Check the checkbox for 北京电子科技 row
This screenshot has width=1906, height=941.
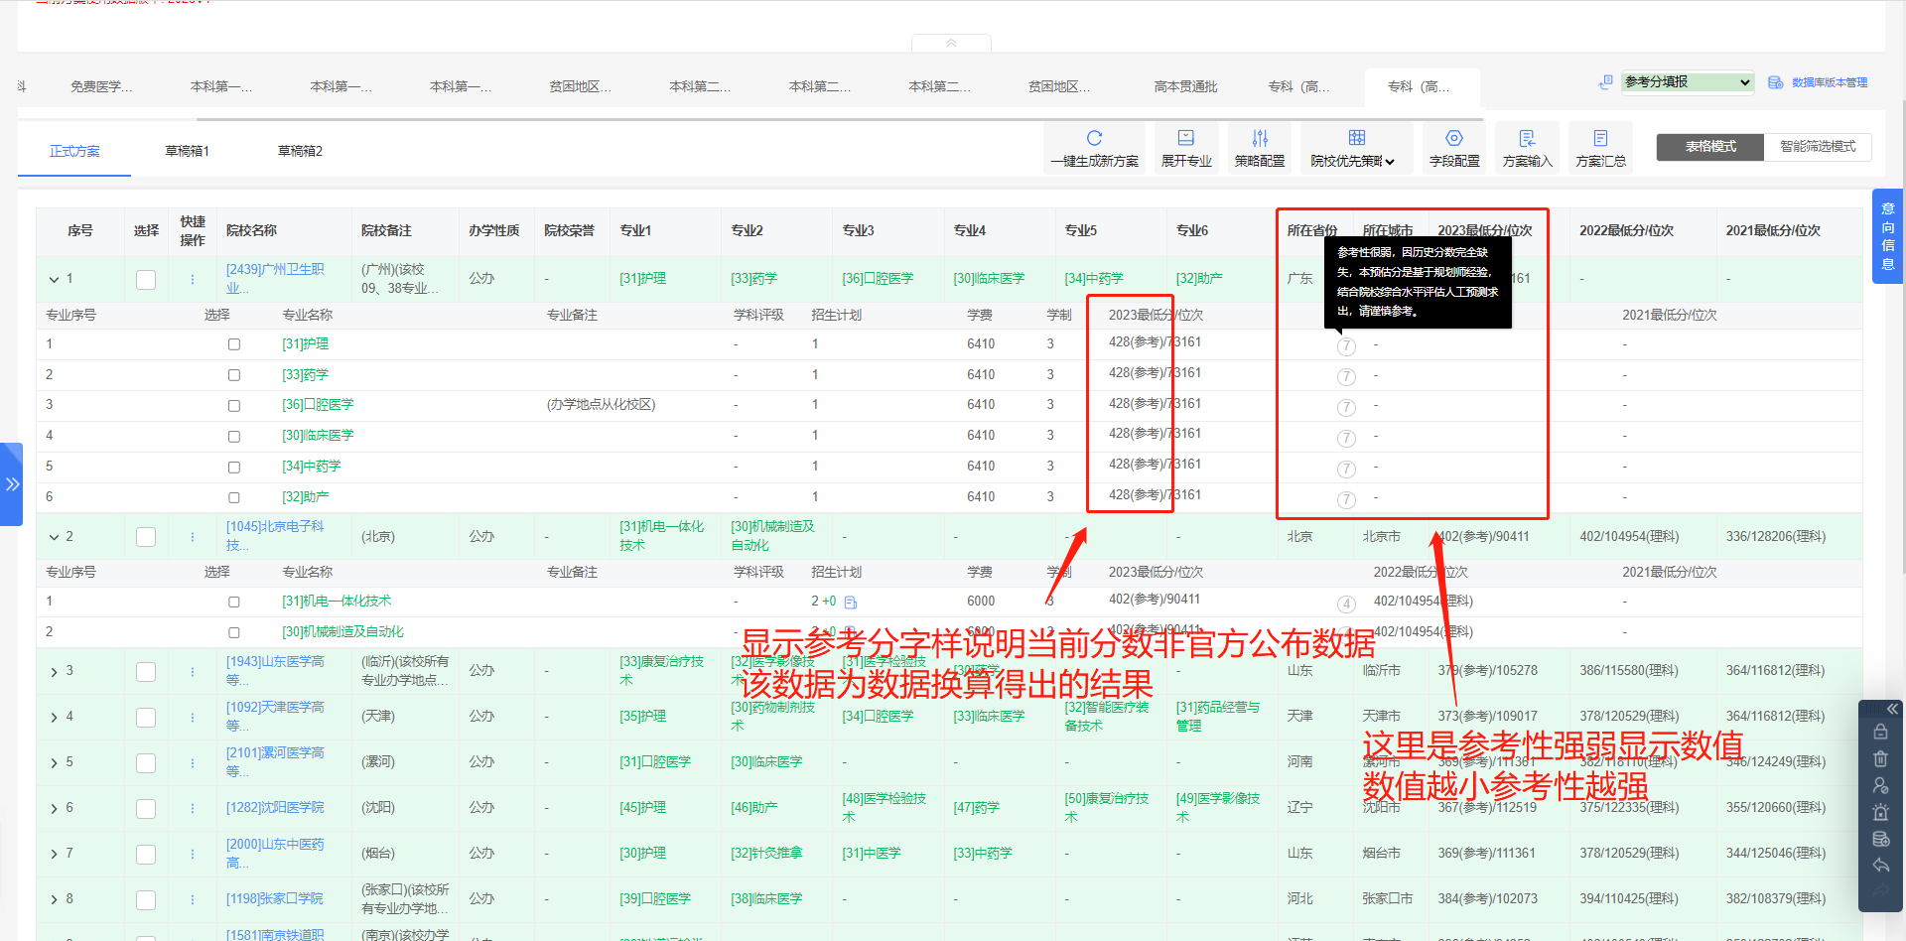[146, 536]
